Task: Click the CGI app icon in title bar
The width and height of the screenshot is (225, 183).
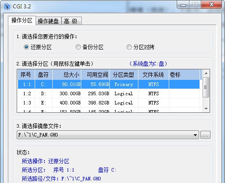Action: (x=7, y=7)
